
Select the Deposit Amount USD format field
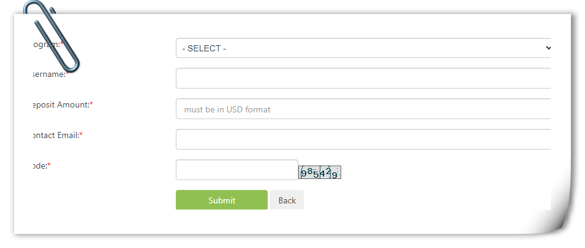pos(363,109)
